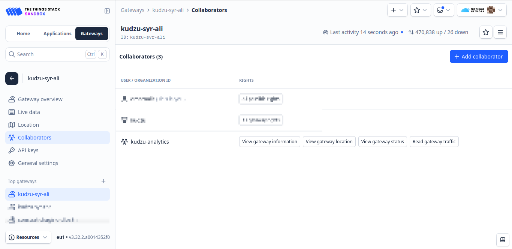Click kudzu-syr-ali breadcrumb link

coord(168,10)
